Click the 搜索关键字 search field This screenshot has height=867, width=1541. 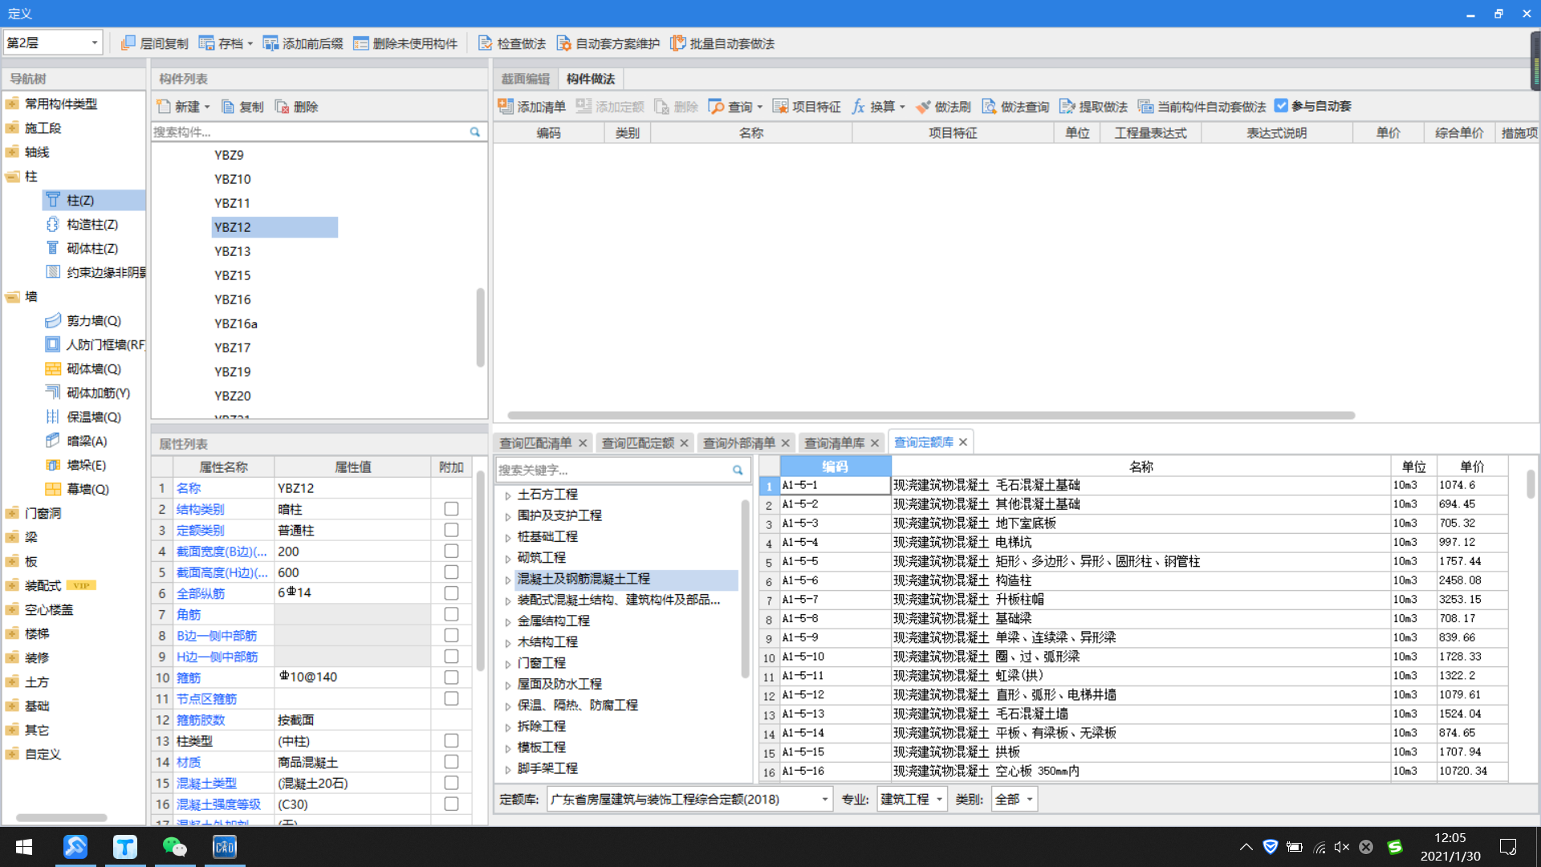[615, 470]
